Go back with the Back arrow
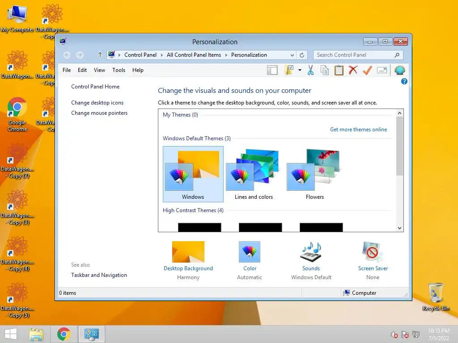Viewport: 458px width, 343px height. [67, 55]
